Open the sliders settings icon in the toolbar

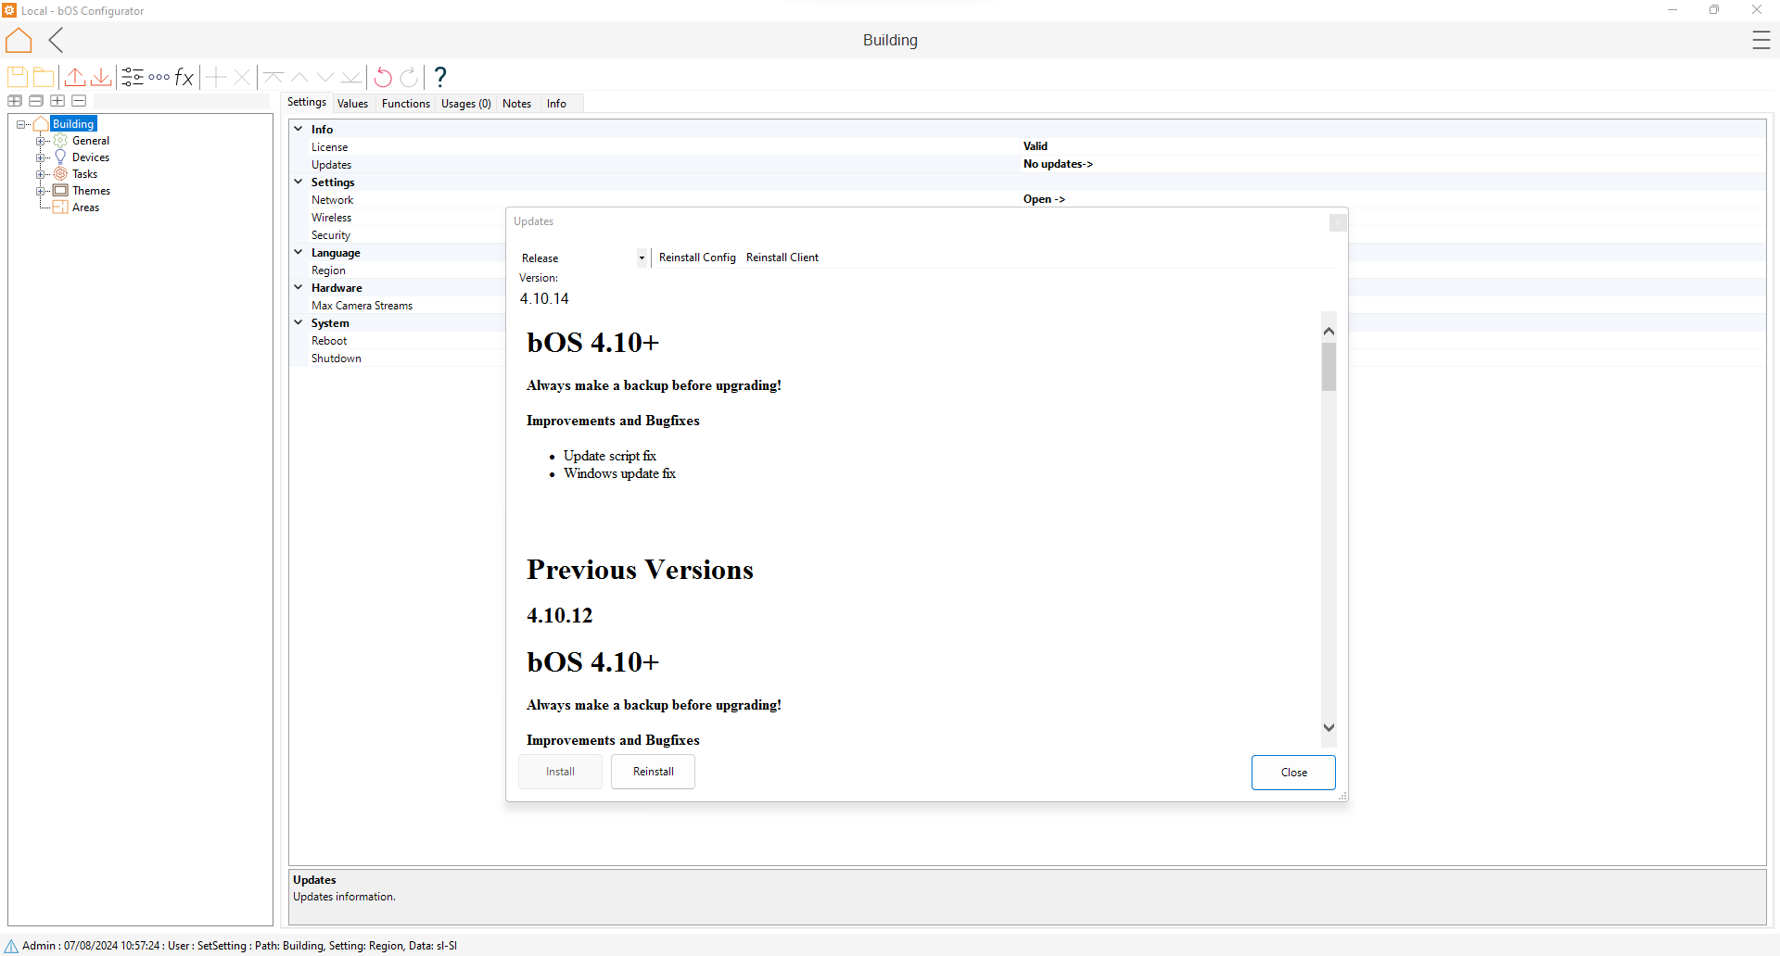133,77
